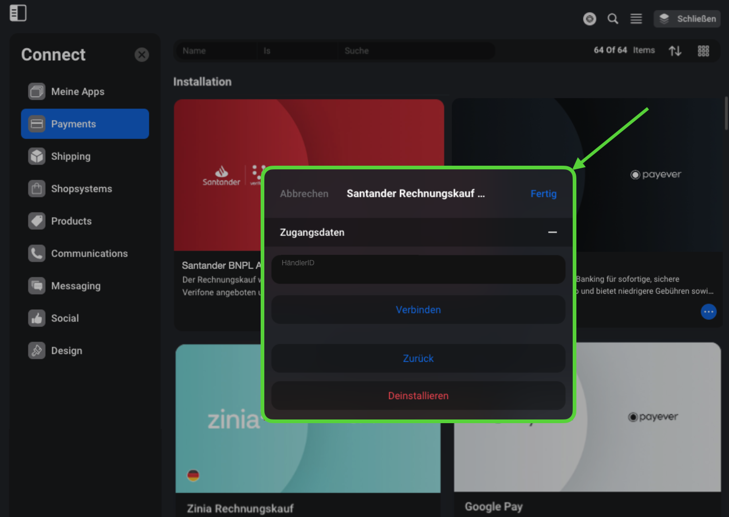The width and height of the screenshot is (729, 517).
Task: Select the Payments category
Action: point(85,124)
